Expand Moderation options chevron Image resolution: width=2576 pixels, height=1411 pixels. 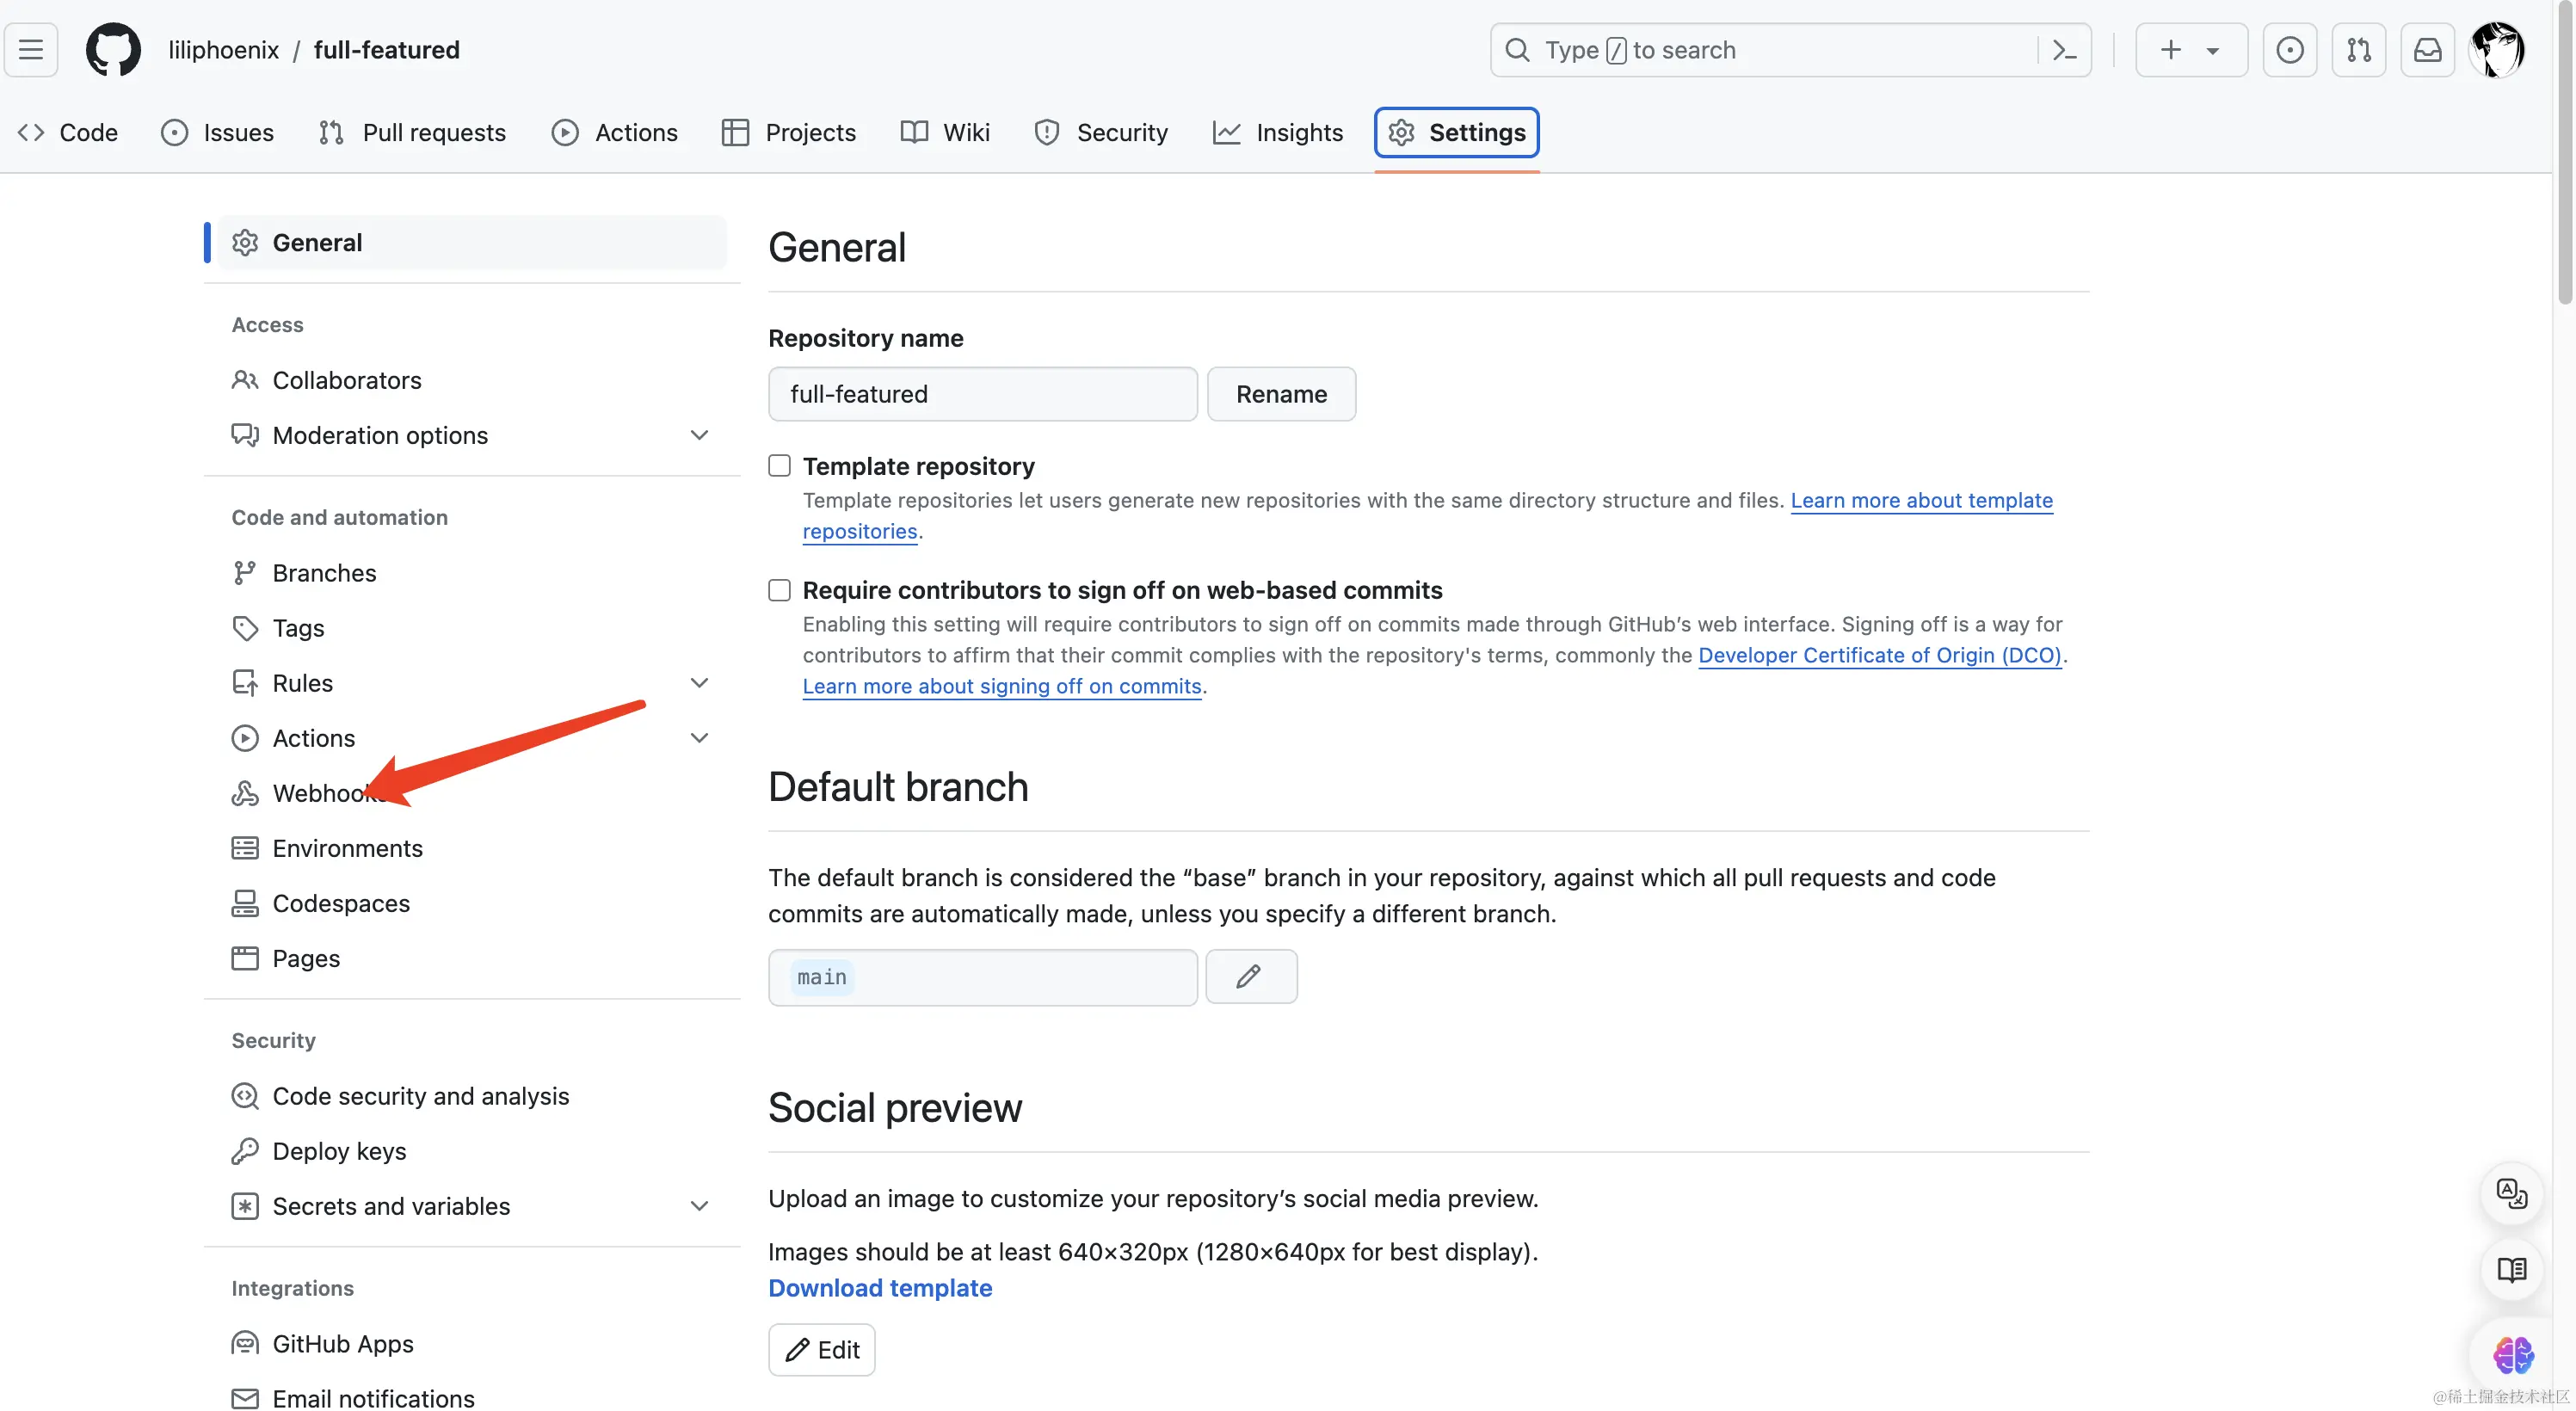pyautogui.click(x=699, y=435)
